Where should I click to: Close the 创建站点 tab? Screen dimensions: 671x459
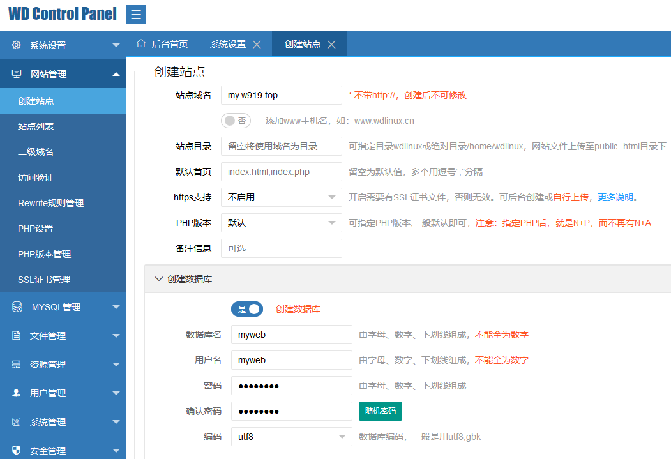(x=331, y=45)
